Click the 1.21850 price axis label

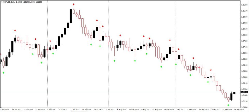(x=244, y=95)
